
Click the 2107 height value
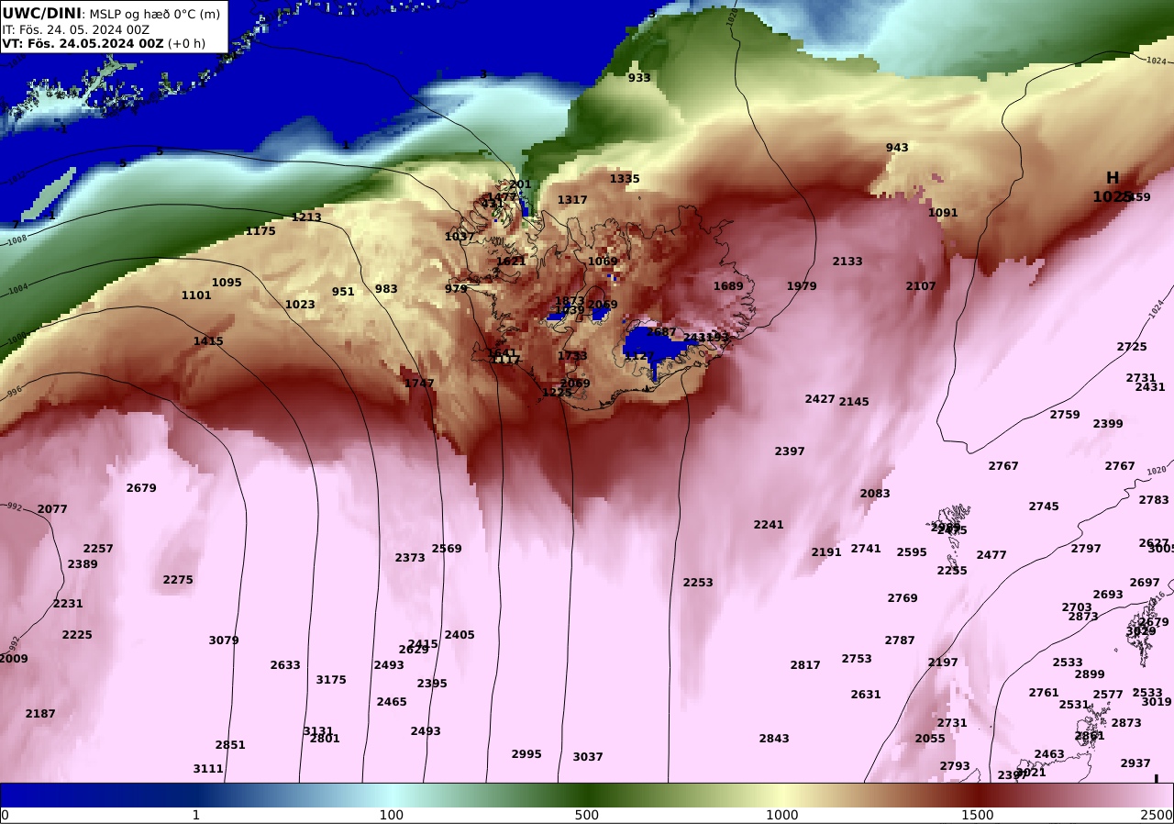coord(921,286)
